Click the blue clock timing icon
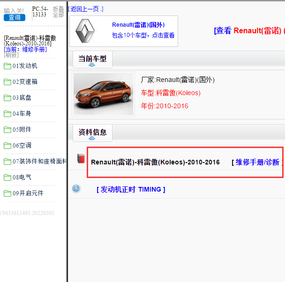This screenshot has height=282, width=285. (76, 188)
